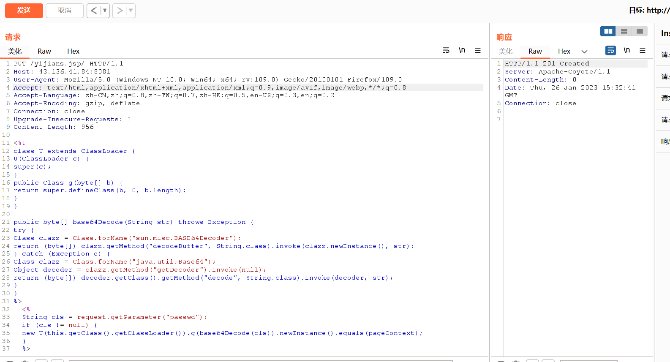Switch request view to Hex tab
This screenshot has height=362, width=670.
click(x=73, y=51)
